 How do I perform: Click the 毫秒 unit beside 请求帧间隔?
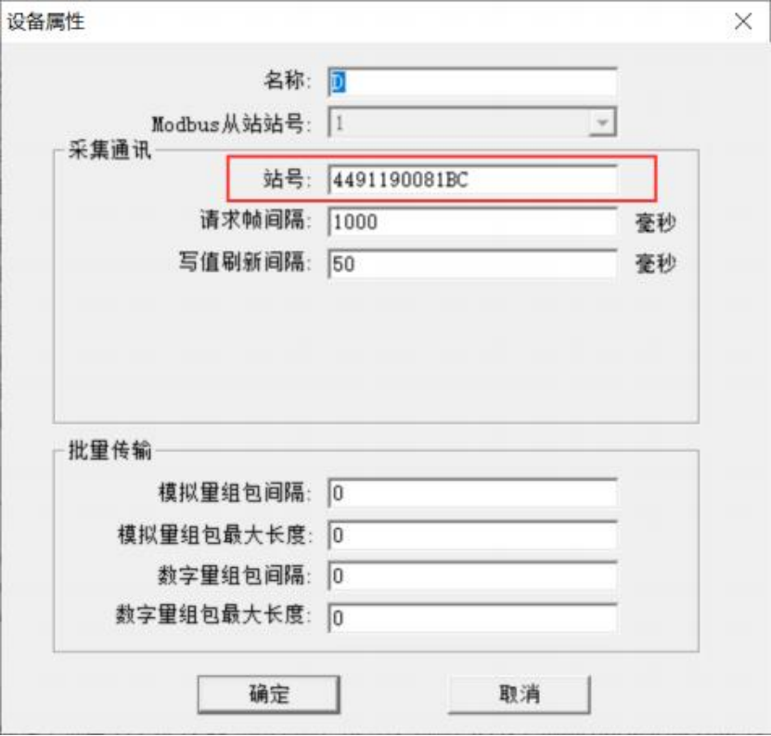point(655,223)
